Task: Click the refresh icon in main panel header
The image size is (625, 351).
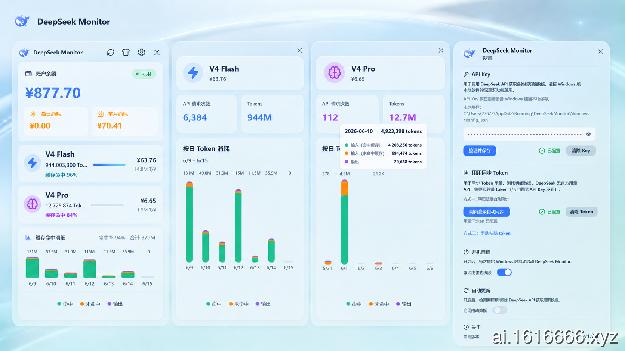Action: point(111,53)
